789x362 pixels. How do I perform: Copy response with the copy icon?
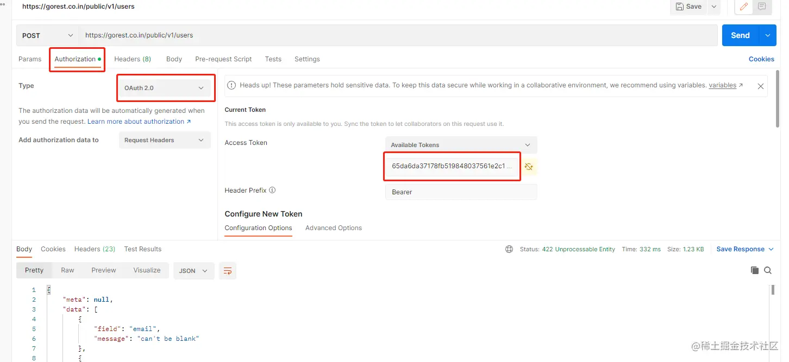[754, 270]
